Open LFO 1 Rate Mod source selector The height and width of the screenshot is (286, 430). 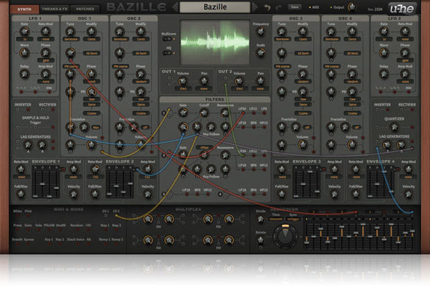click(46, 40)
